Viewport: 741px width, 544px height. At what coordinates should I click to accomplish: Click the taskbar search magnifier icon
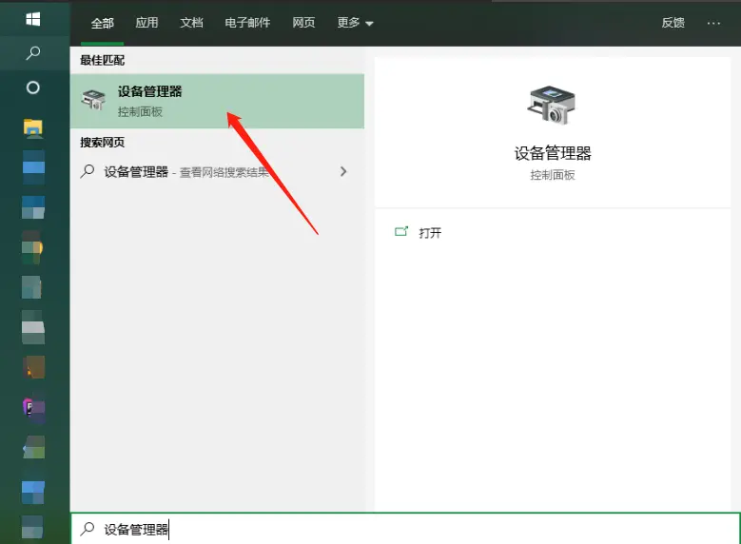click(33, 52)
